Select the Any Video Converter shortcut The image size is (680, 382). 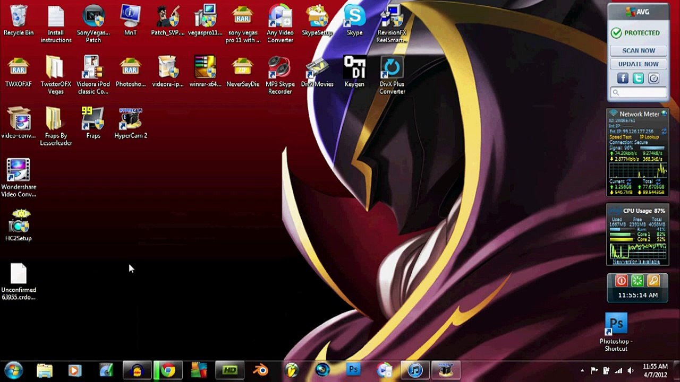point(280,24)
